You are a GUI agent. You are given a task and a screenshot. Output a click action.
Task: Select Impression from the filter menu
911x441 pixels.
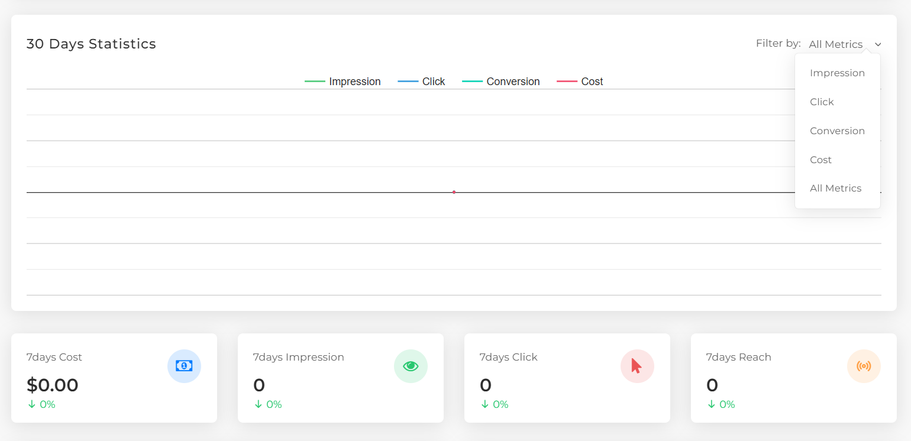pos(837,73)
